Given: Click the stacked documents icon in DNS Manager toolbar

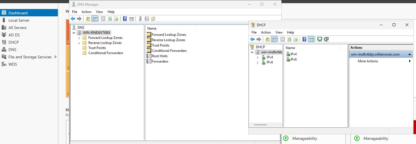Looking at the screenshot, I should (x=153, y=19).
